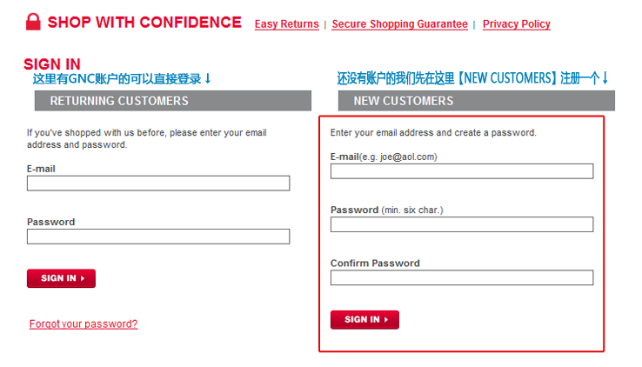Image resolution: width=642 pixels, height=367 pixels.
Task: Click the red padlock icon
Action: click(33, 22)
